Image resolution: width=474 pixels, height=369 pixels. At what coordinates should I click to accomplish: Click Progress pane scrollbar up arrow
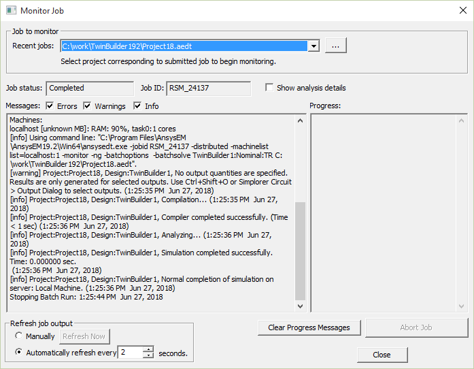coord(461,121)
